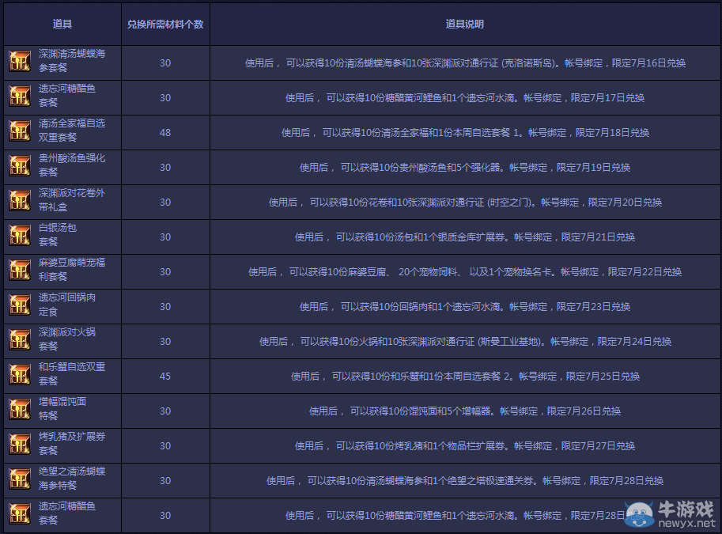Viewport: 722px width, 534px height.
Task: Select the 道具 column header
Action: pos(62,24)
